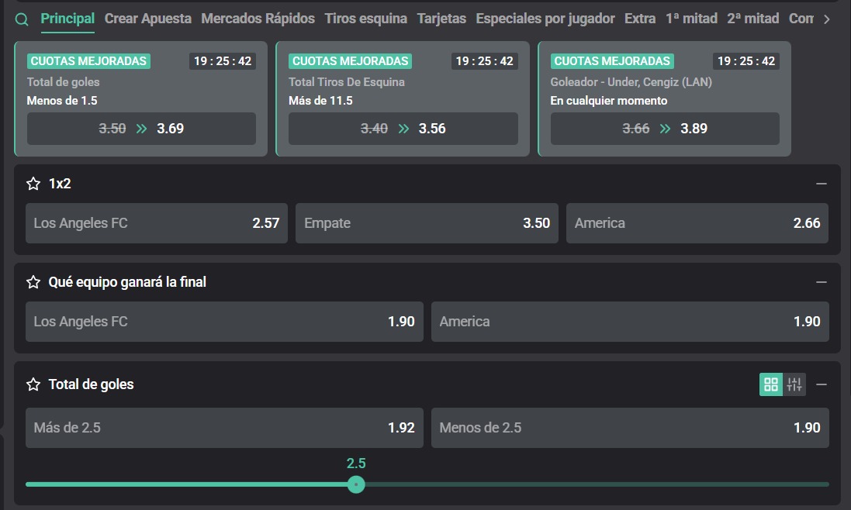
Task: Open the Tarjetas tab
Action: click(441, 19)
